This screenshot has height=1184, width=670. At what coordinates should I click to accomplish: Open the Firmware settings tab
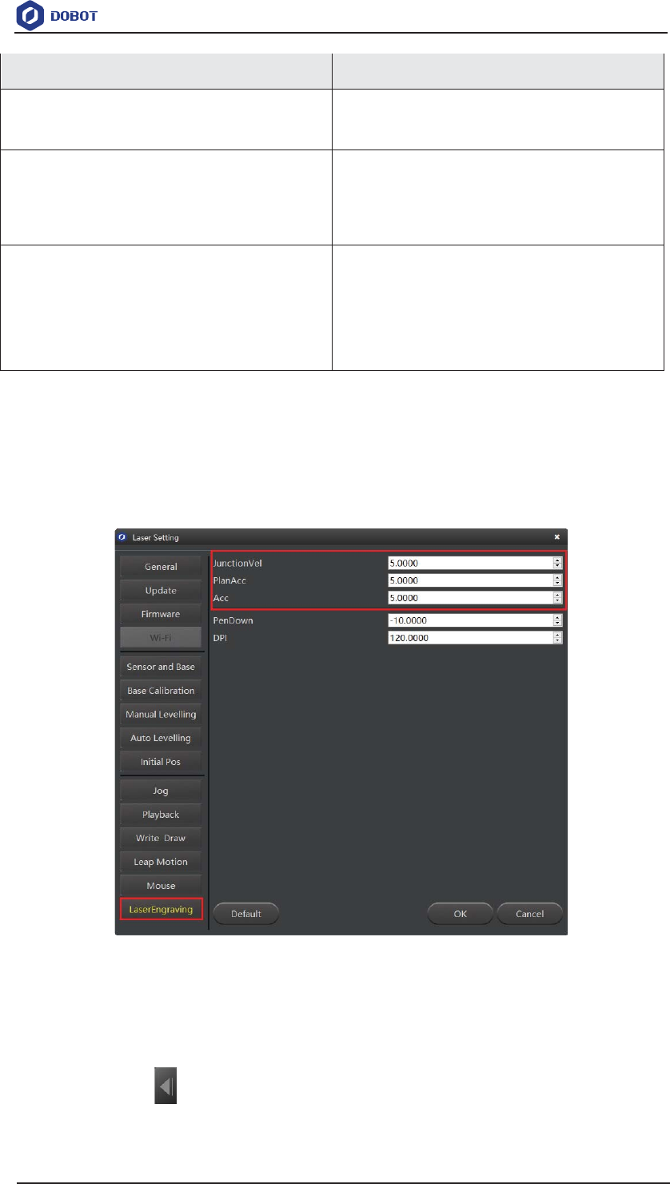161,614
